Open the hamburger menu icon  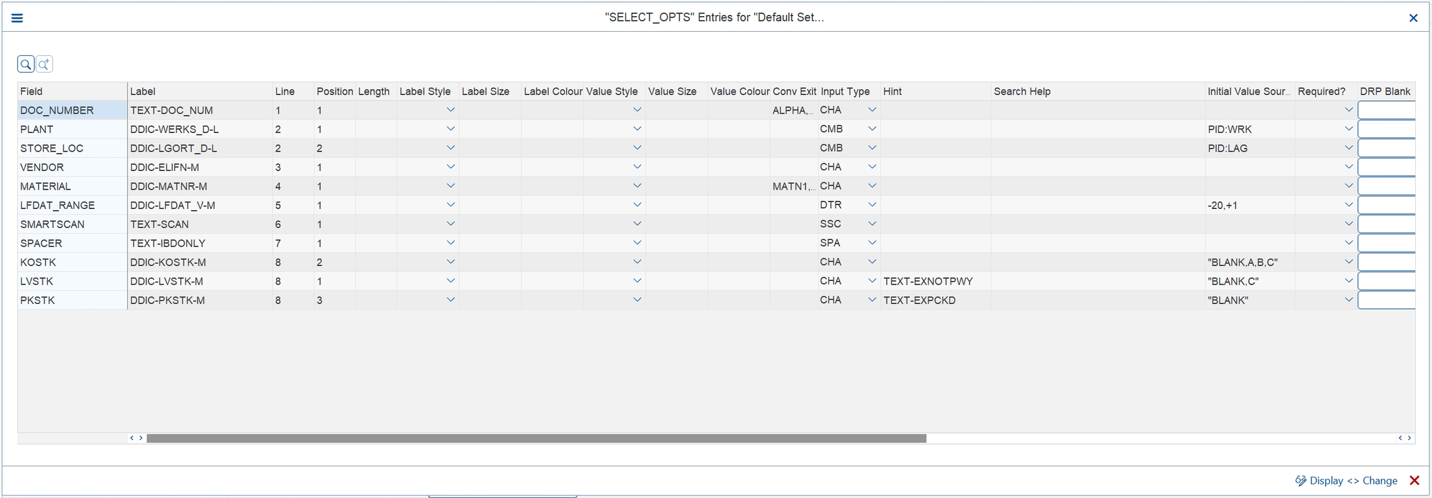tap(17, 18)
